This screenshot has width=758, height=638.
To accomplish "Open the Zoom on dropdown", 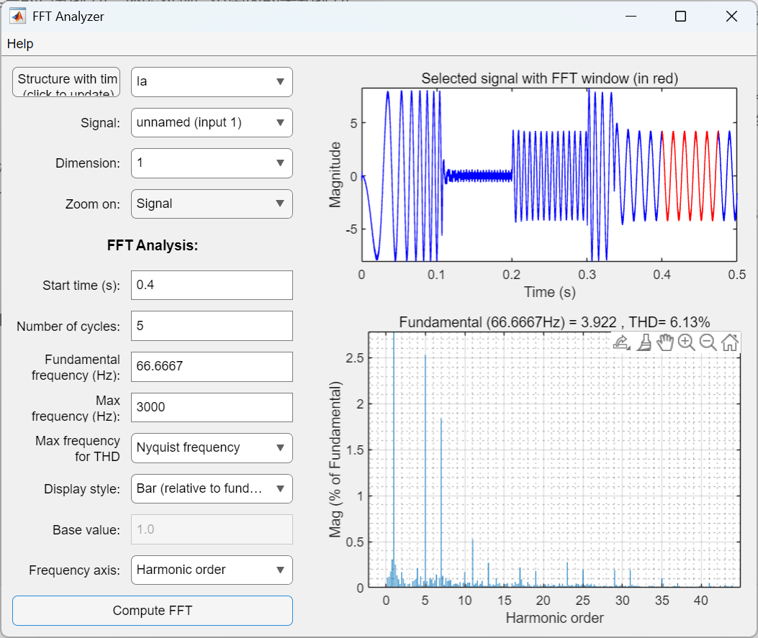I will pos(212,204).
